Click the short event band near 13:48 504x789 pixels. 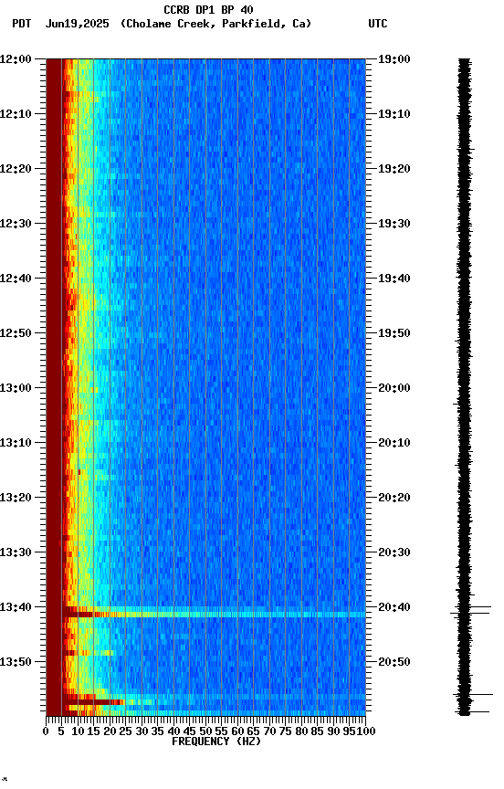pos(88,653)
